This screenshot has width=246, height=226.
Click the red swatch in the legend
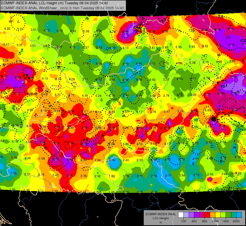click(x=207, y=215)
